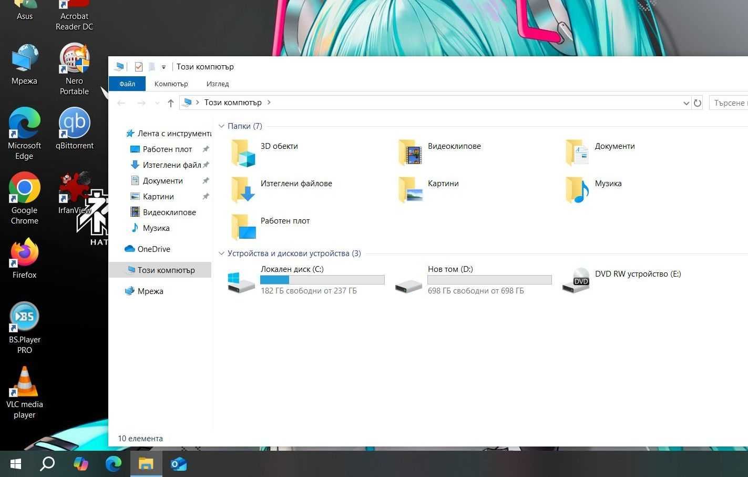Click '182 ГБ свободни от 237 ГБ' text

pos(309,291)
